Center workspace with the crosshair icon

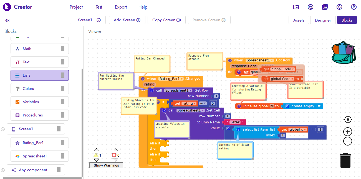[x=348, y=120]
